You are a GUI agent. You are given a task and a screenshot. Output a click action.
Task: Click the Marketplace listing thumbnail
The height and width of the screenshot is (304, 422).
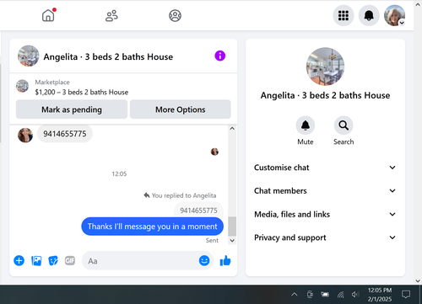22,86
